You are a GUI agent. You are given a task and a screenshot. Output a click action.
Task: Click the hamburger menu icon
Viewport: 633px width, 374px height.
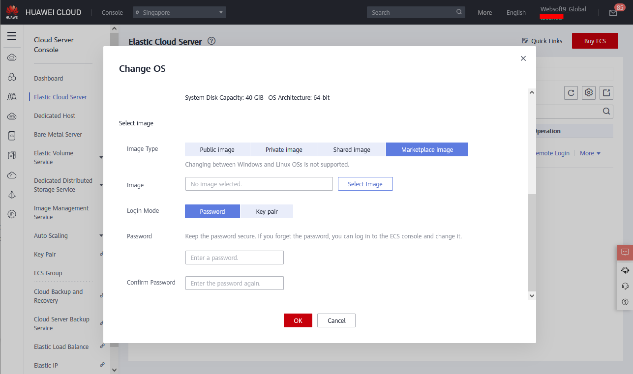click(x=12, y=36)
